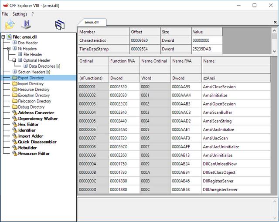Select Hex Editor in the tree
Screen dimensions: 279x222
point(28,124)
